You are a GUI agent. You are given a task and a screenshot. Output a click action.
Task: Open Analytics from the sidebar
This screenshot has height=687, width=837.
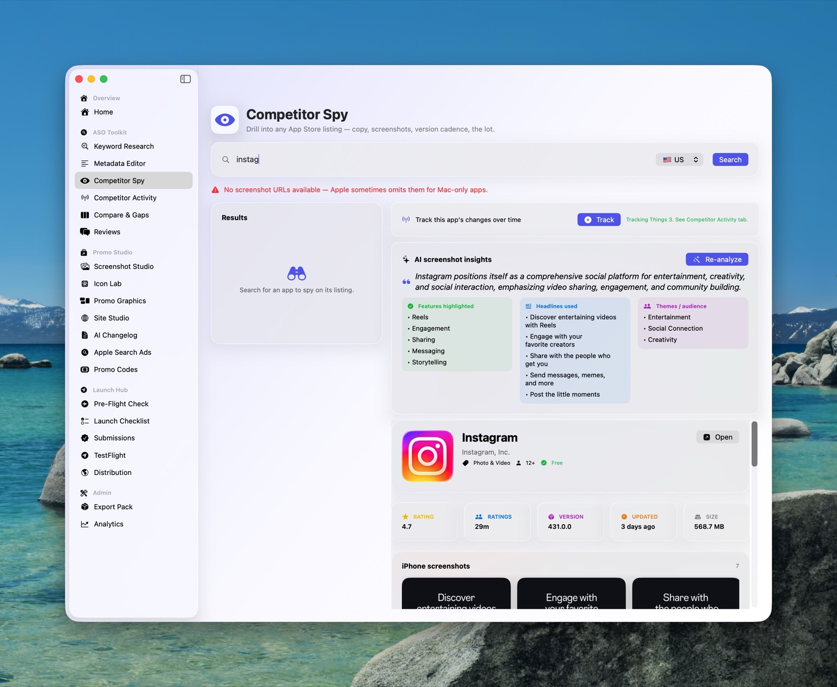click(133, 524)
